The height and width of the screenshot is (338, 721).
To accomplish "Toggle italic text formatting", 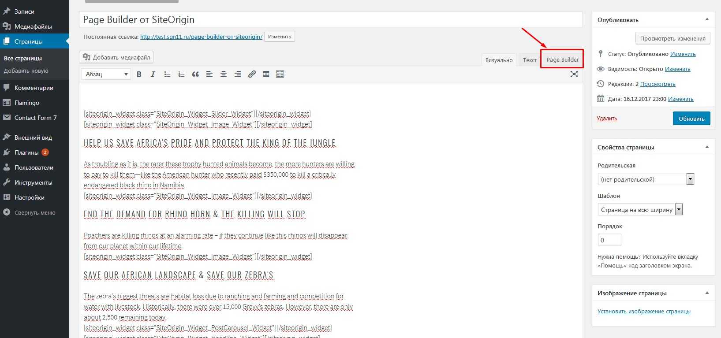I will click(x=153, y=74).
